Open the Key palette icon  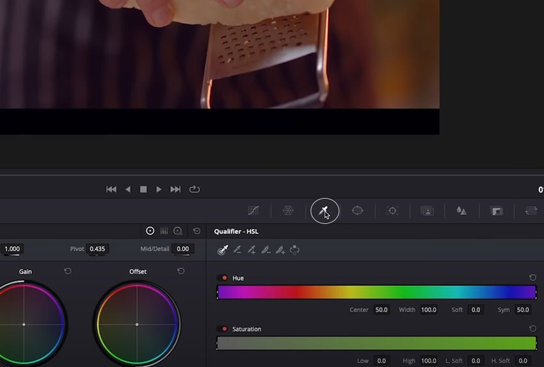coord(496,210)
